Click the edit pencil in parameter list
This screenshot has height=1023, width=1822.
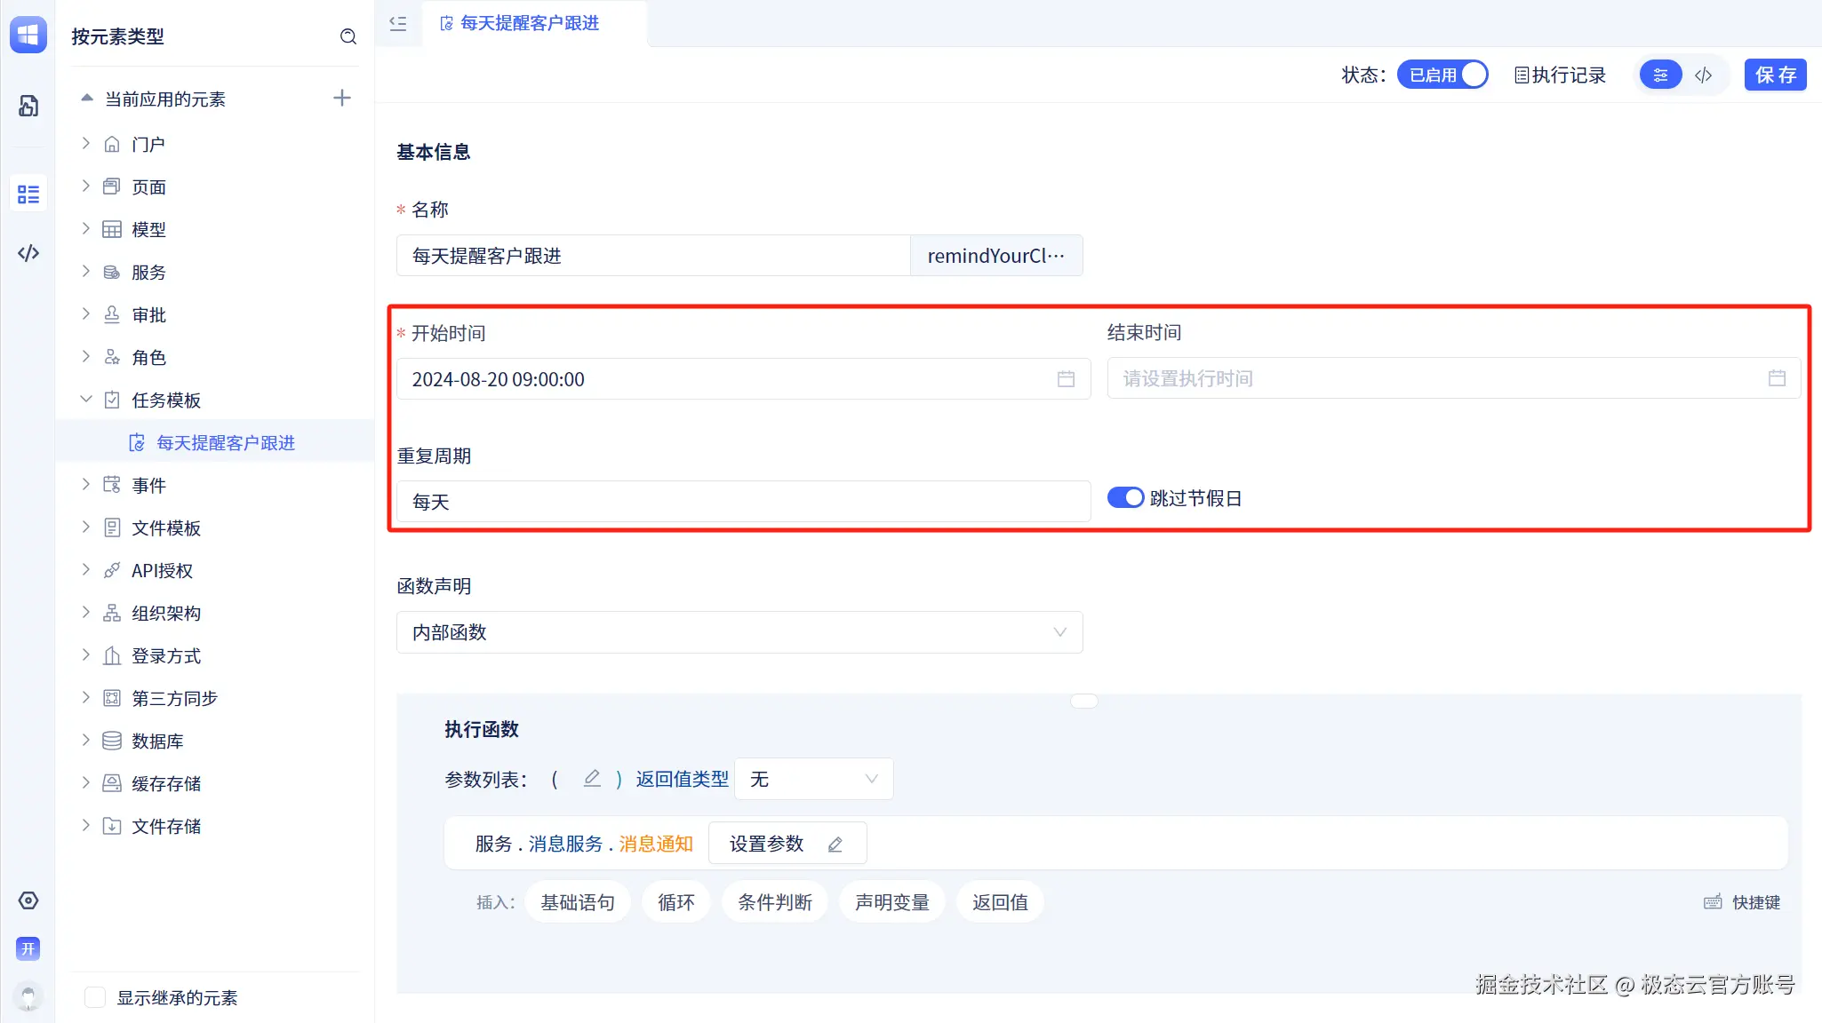(x=592, y=779)
